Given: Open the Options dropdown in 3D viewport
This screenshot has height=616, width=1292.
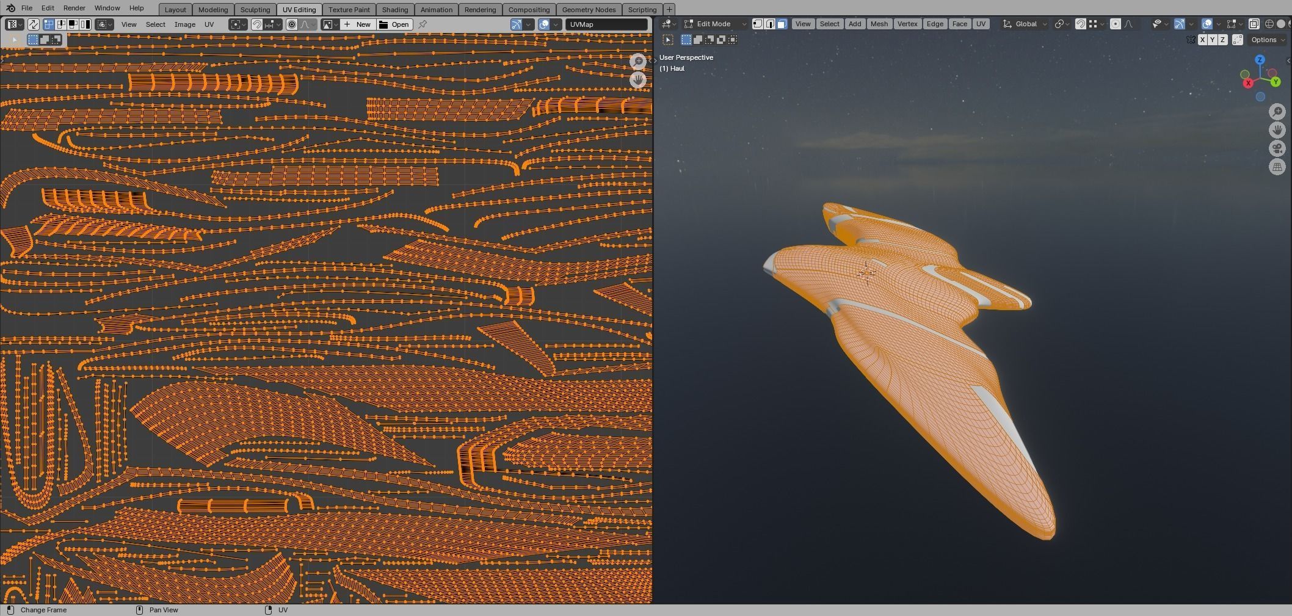Looking at the screenshot, I should [x=1268, y=40].
